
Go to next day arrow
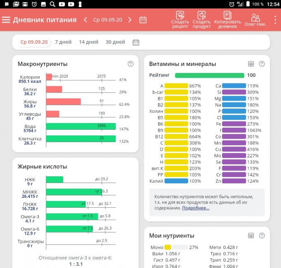130,20
